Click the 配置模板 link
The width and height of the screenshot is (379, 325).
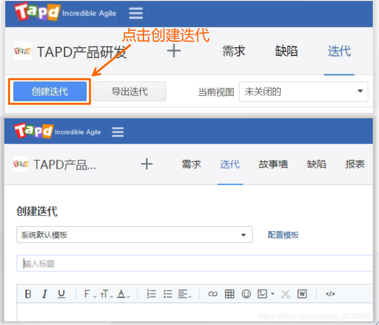283,235
